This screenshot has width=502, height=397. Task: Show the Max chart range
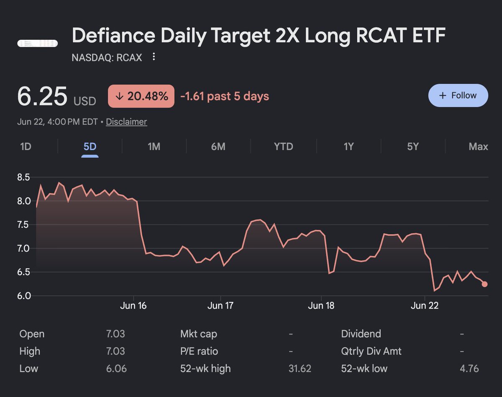click(x=478, y=147)
